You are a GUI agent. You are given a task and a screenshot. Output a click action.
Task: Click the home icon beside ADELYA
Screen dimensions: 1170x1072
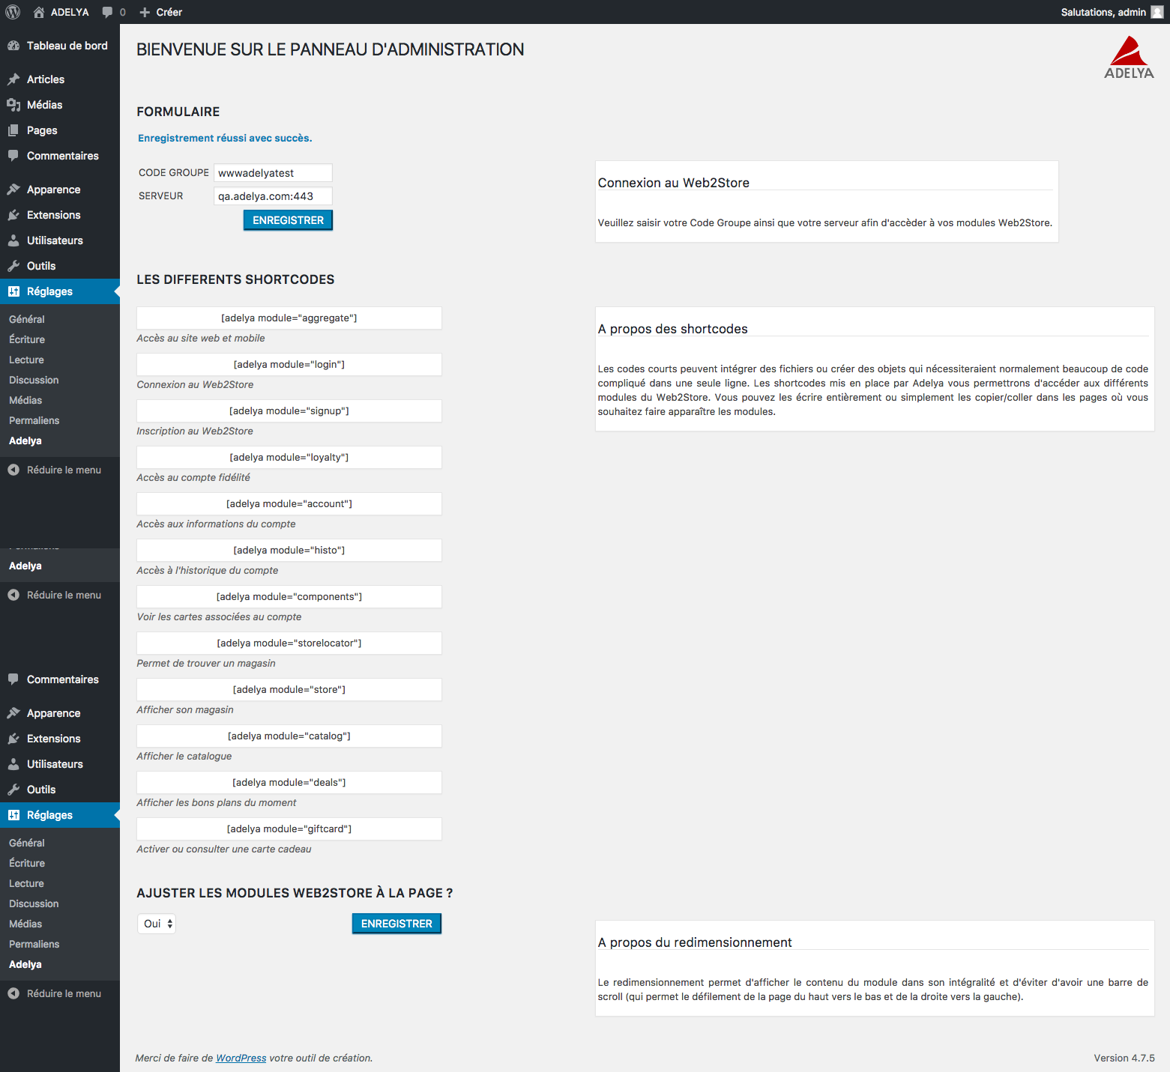click(39, 12)
